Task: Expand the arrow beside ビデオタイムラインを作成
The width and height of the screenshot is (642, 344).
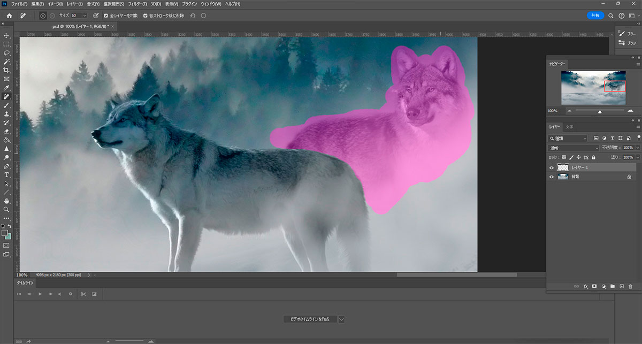Action: pyautogui.click(x=341, y=319)
